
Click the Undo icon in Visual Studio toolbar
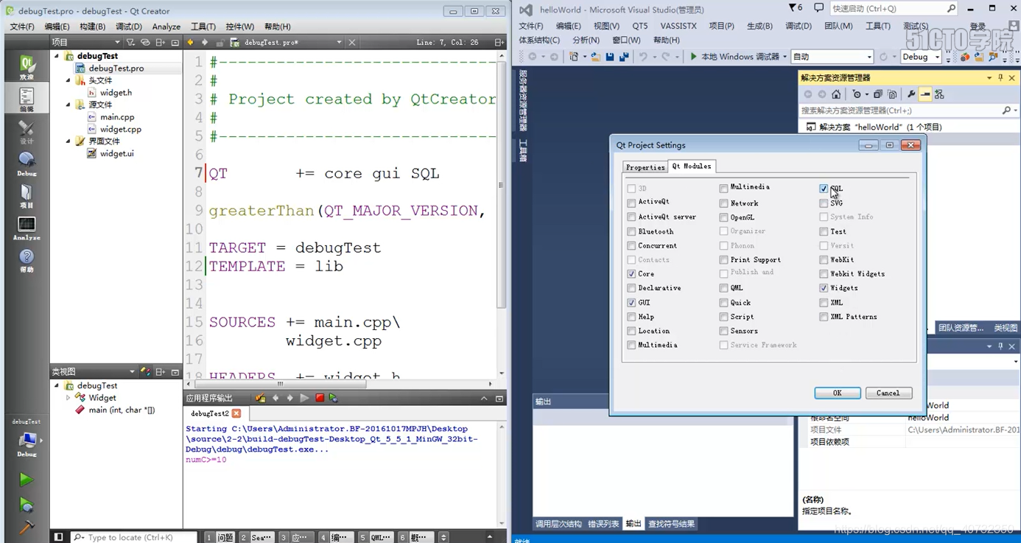tap(643, 57)
